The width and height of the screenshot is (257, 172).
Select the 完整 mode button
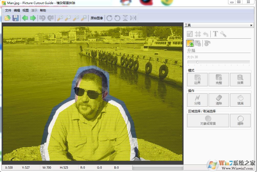[219, 79]
